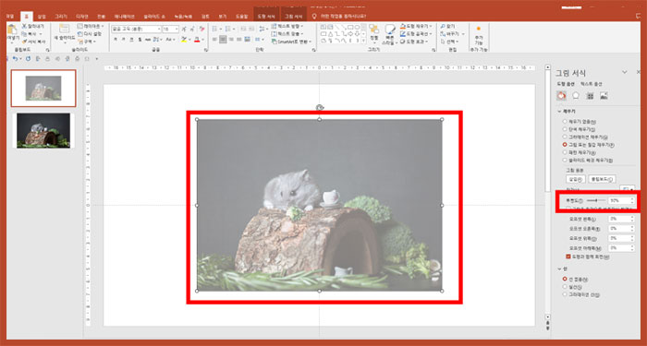Open the Picture Format (그림 서식) ribbon tab
This screenshot has height=346, width=647.
click(294, 16)
